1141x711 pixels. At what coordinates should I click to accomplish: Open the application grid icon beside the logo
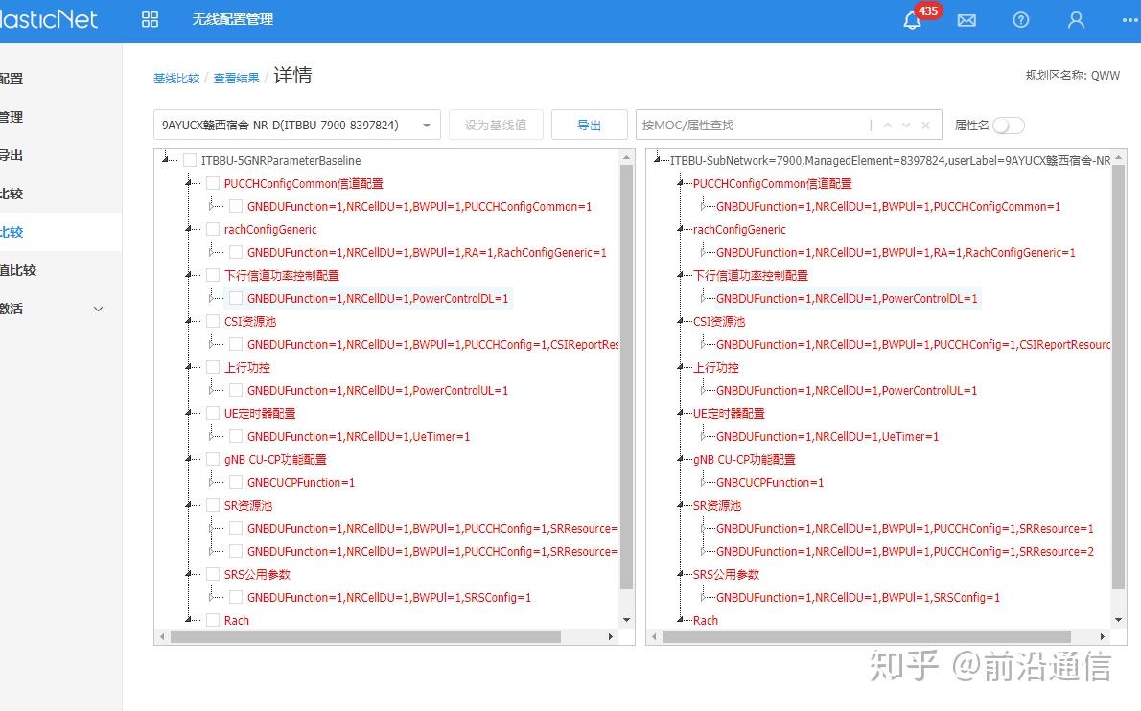[x=150, y=19]
